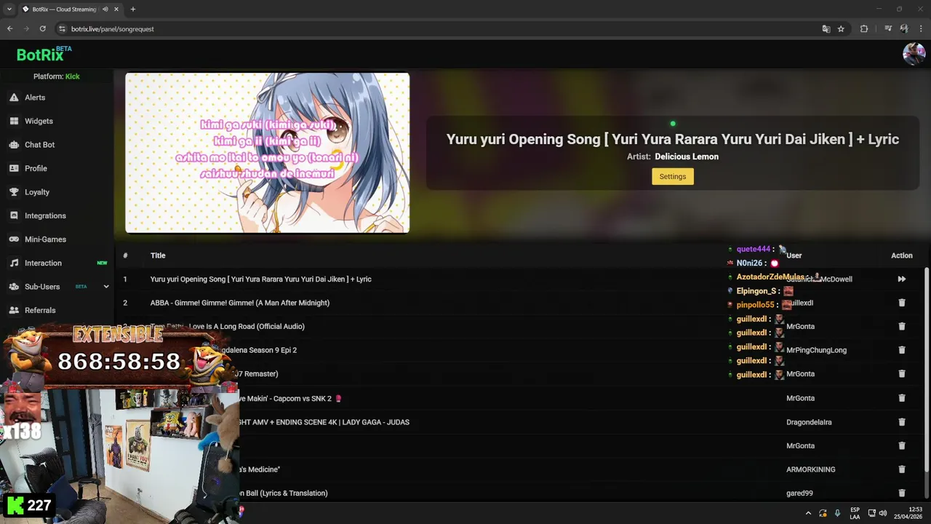Skip the currently playing Yuru yuri song
Screen dimensions: 931x524
pyautogui.click(x=901, y=279)
